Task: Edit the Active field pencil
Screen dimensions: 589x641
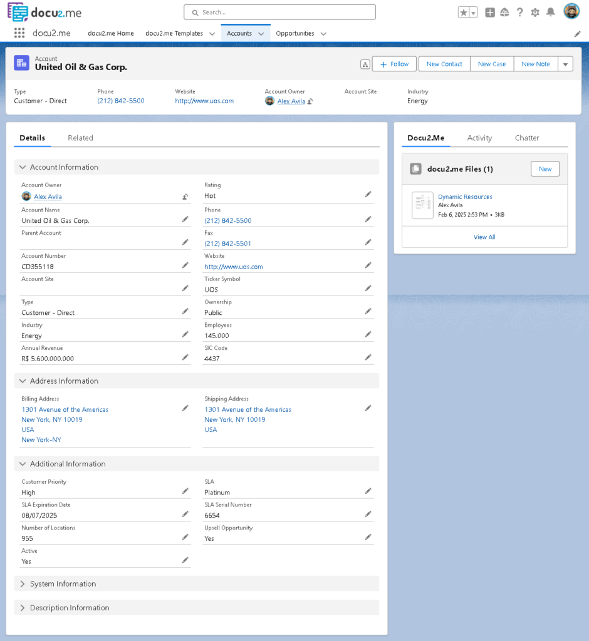Action: pyautogui.click(x=185, y=560)
